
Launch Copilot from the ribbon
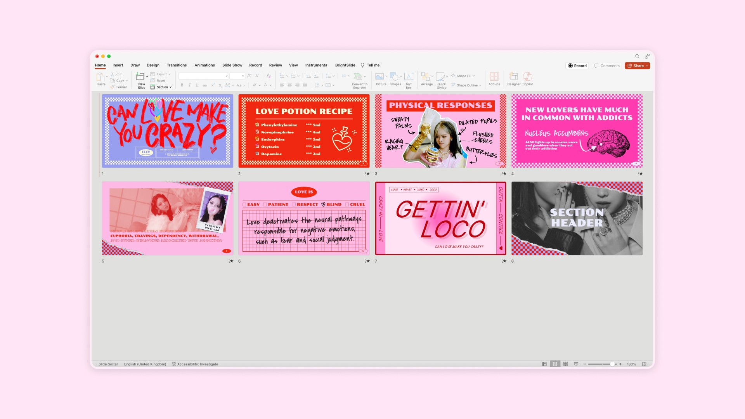[x=527, y=76]
